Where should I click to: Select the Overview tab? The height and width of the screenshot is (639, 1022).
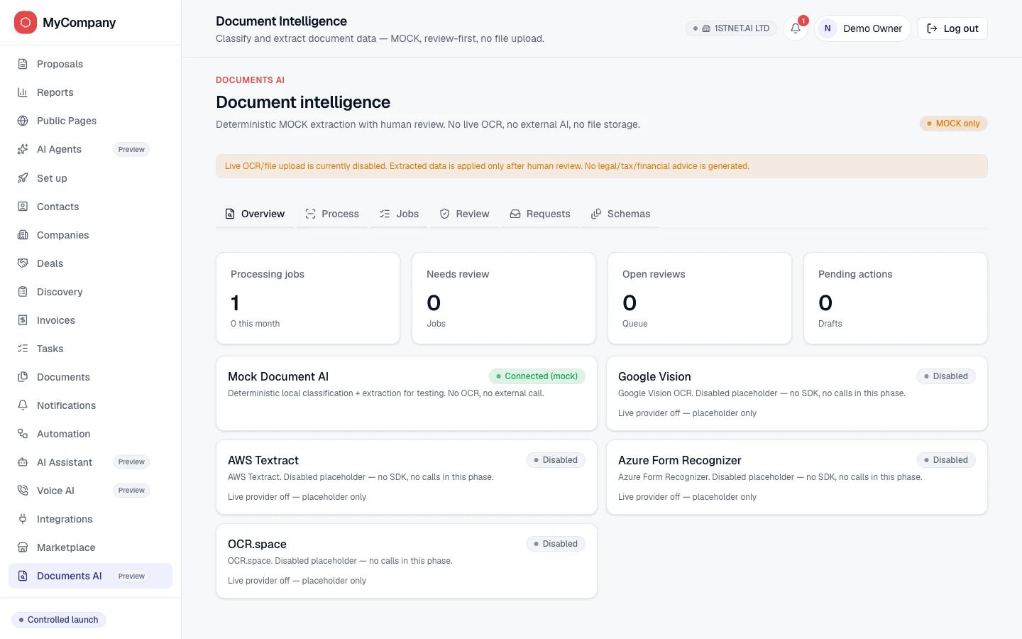[x=255, y=214]
